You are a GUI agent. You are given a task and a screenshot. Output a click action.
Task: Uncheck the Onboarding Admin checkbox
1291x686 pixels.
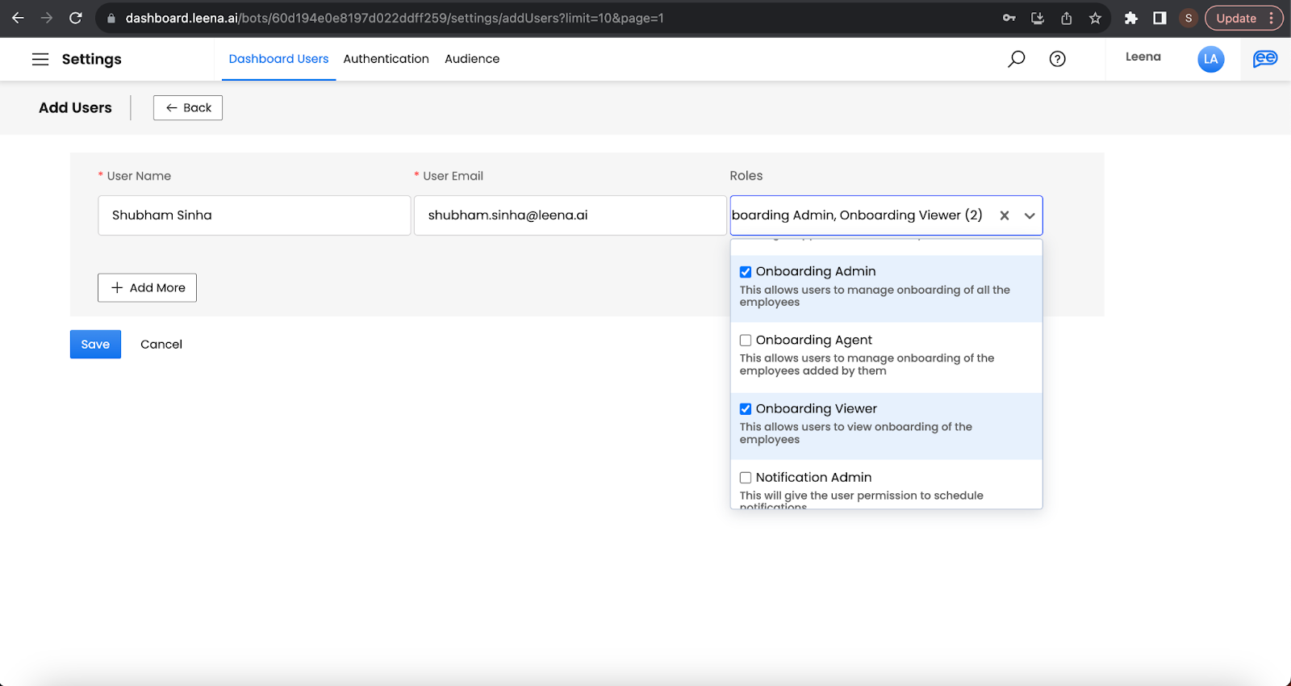pyautogui.click(x=746, y=272)
